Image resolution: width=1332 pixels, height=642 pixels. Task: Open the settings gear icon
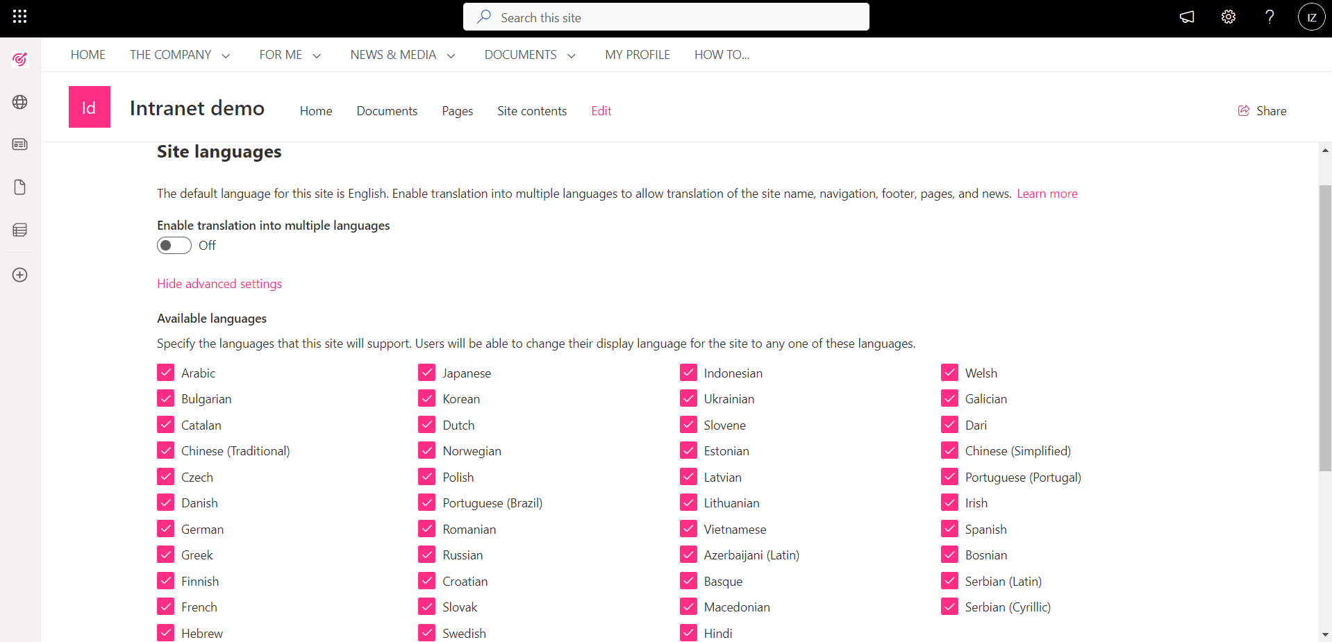click(x=1229, y=17)
